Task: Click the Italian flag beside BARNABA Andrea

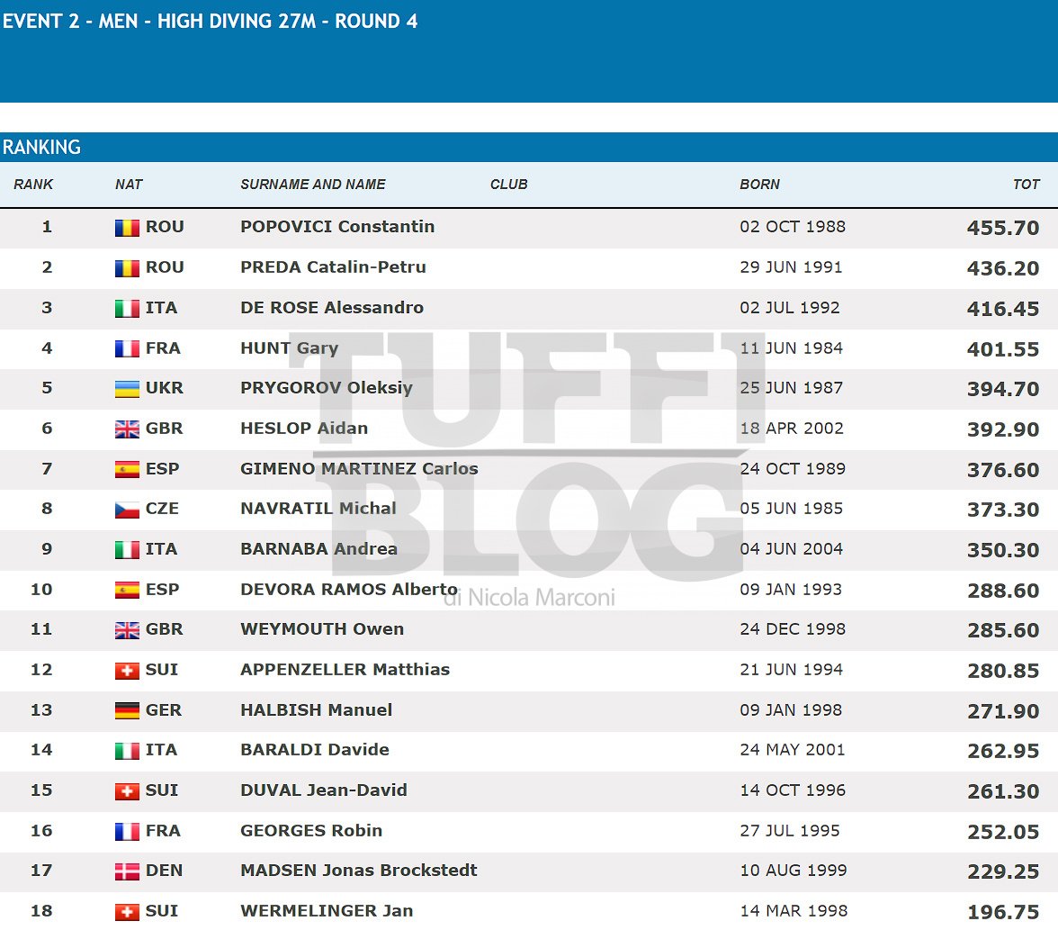Action: [x=127, y=549]
